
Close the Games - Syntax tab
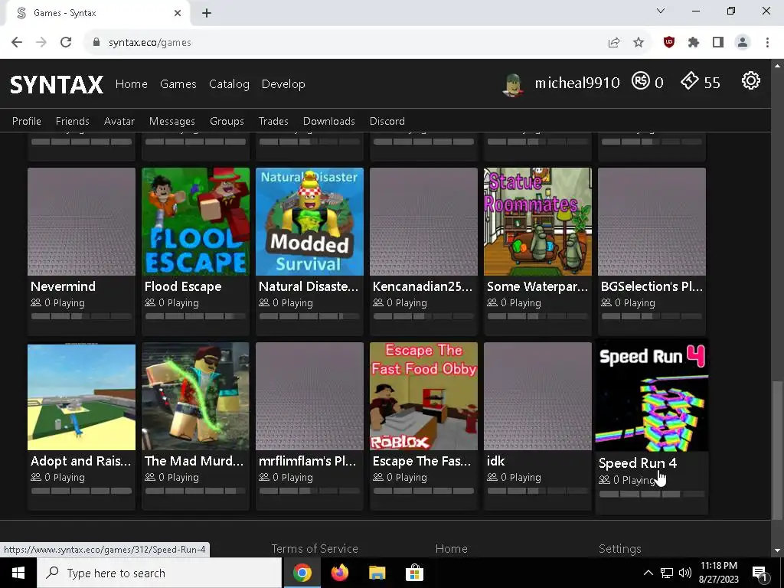(178, 13)
